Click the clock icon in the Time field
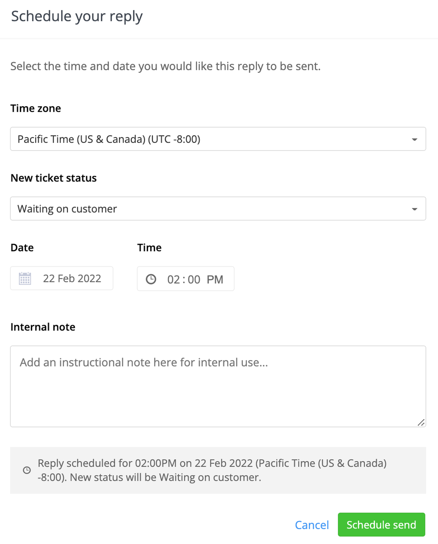The height and width of the screenshot is (544, 438). pos(151,279)
